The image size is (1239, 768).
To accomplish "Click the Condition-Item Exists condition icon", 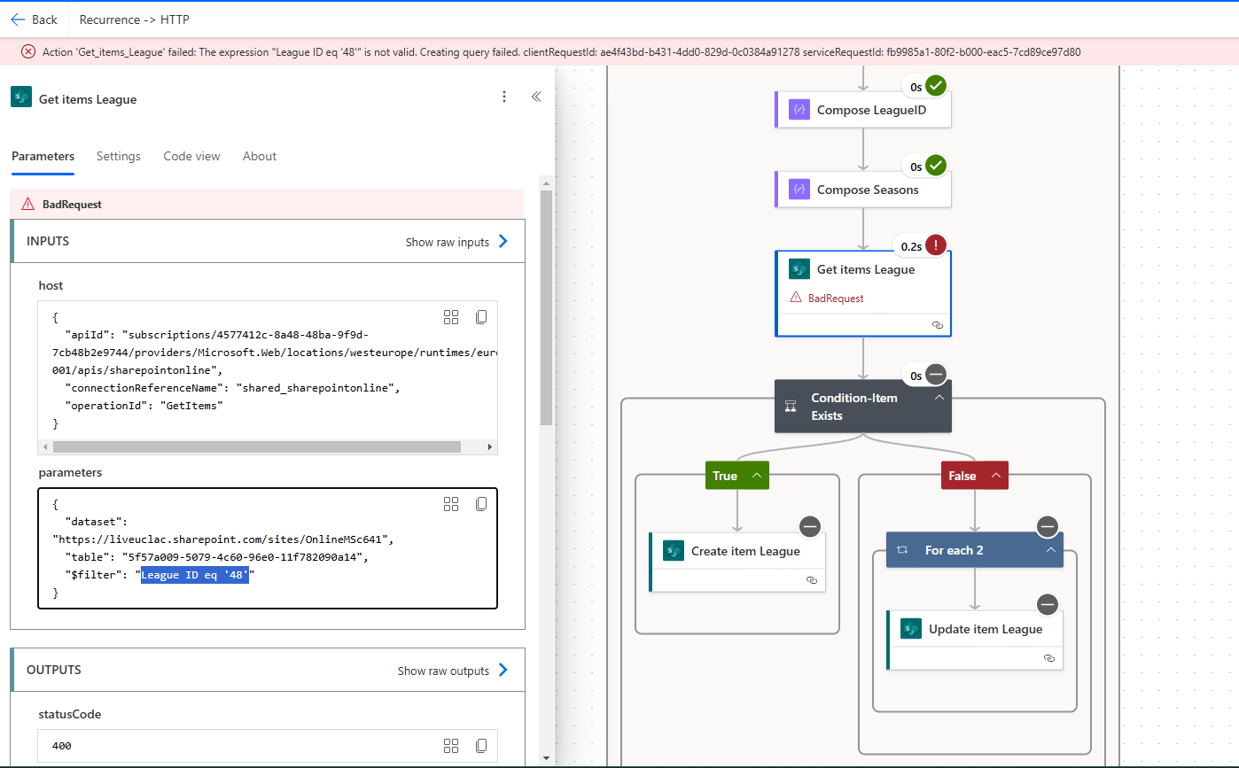I will click(791, 407).
